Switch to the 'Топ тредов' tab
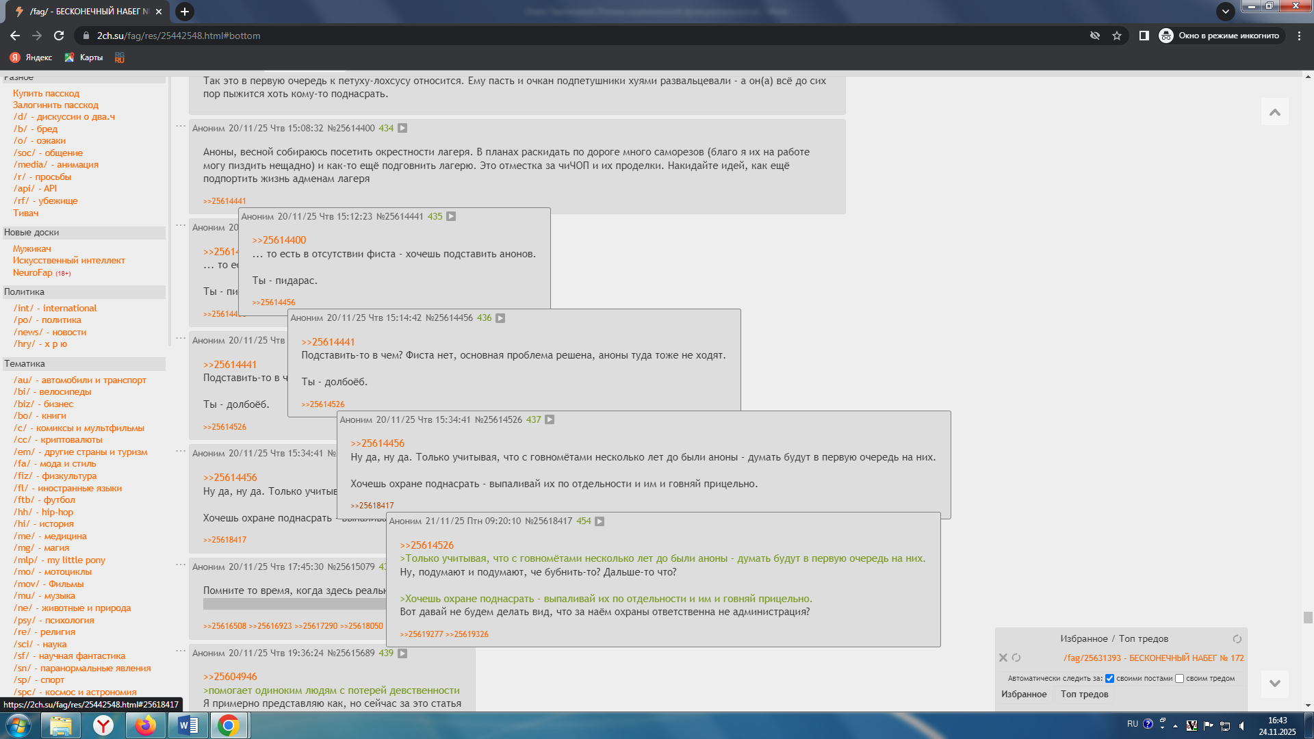1314x739 pixels. [x=1084, y=694]
